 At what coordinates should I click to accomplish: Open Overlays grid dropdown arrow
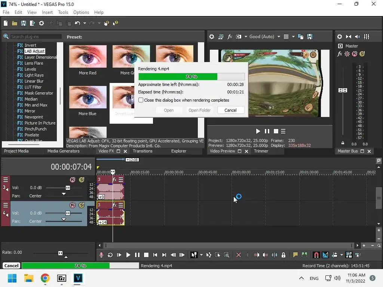293,37
